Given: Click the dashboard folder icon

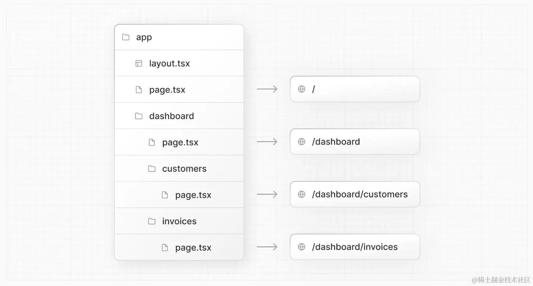Looking at the screenshot, I should pos(139,116).
